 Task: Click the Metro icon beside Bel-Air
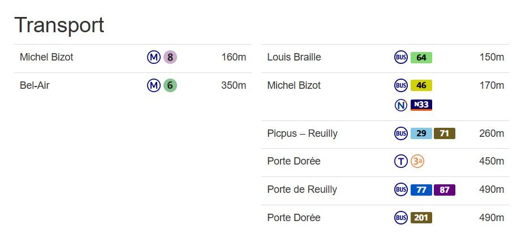coord(154,85)
